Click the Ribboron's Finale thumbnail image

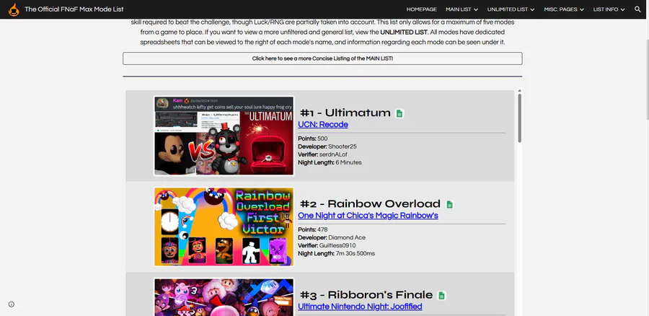(224, 297)
